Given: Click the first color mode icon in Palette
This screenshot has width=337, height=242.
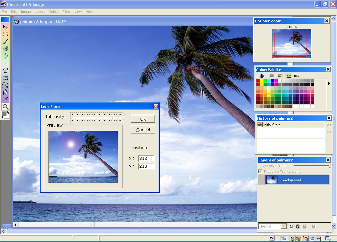Looking at the screenshot, I should click(262, 76).
